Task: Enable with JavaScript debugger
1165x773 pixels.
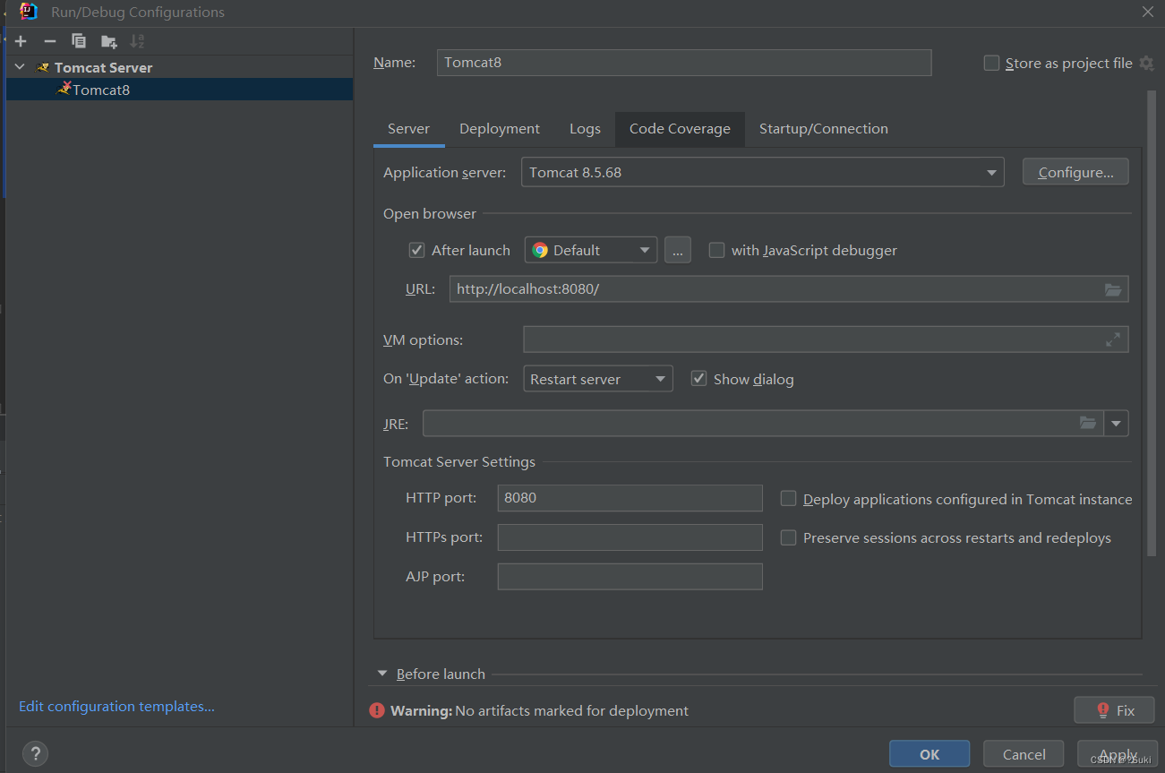Action: pyautogui.click(x=716, y=250)
